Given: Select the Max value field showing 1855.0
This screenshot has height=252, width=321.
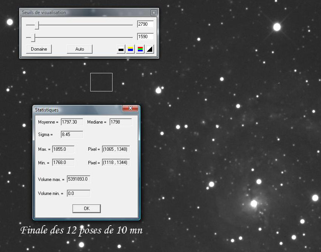Looking at the screenshot, I should pyautogui.click(x=63, y=149).
